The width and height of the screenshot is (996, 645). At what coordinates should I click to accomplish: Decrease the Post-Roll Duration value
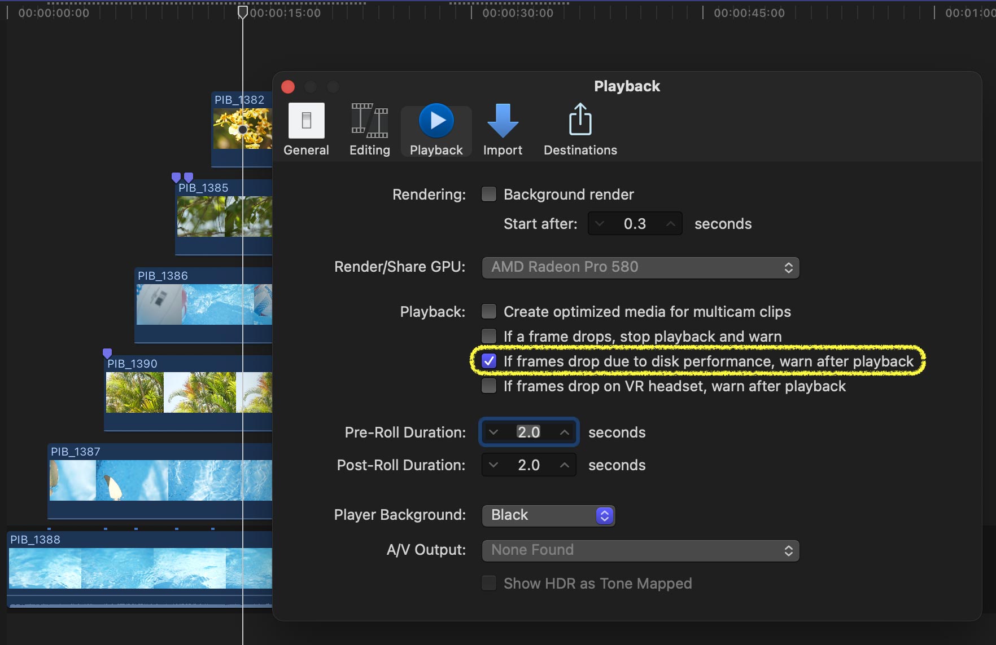tap(493, 465)
